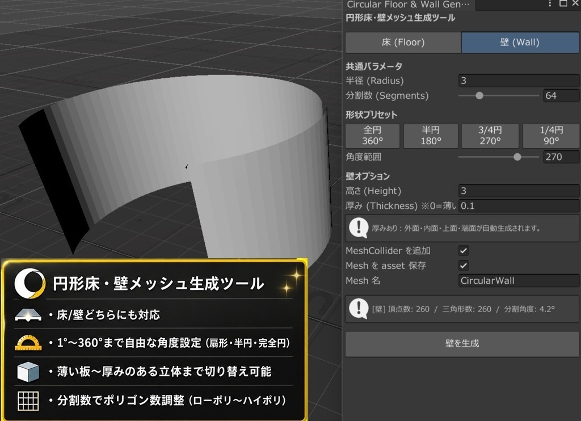Image resolution: width=581 pixels, height=421 pixels.
Task: Click the 角度範囲 label
Action: (x=364, y=157)
